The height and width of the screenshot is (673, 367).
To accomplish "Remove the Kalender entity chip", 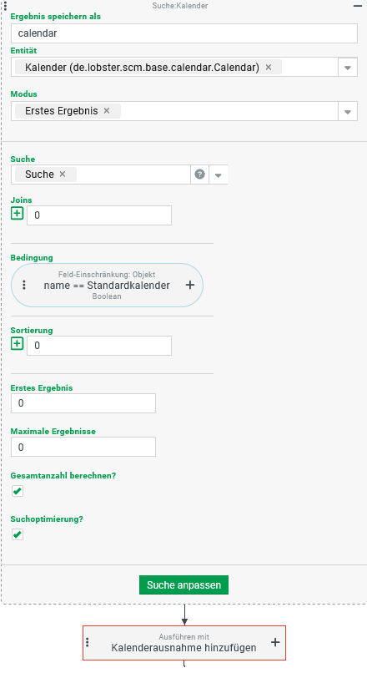I will (x=269, y=68).
